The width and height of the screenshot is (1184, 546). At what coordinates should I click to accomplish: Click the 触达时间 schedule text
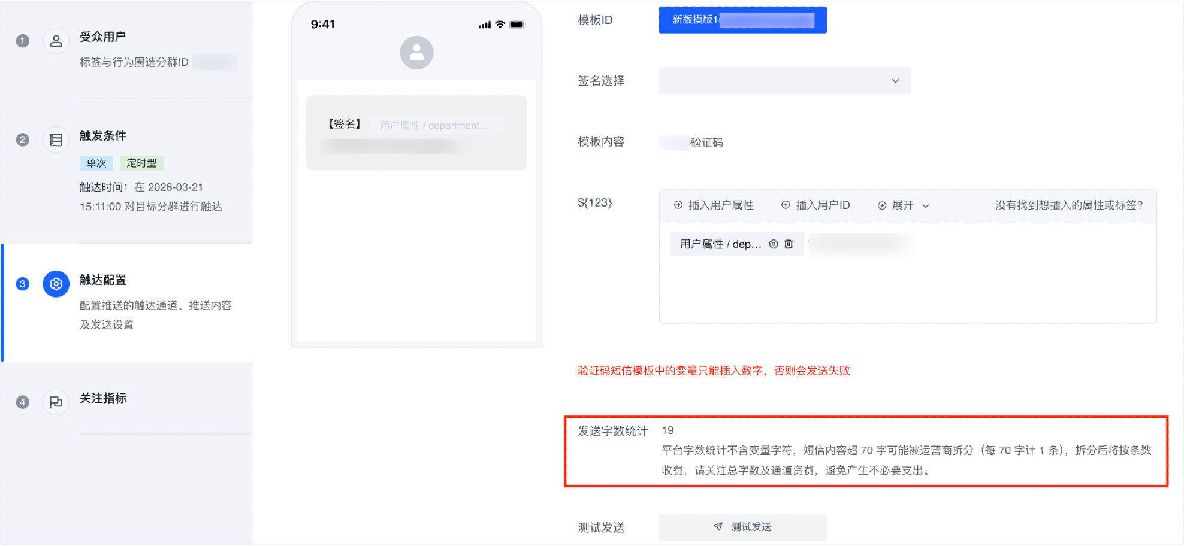coord(151,197)
